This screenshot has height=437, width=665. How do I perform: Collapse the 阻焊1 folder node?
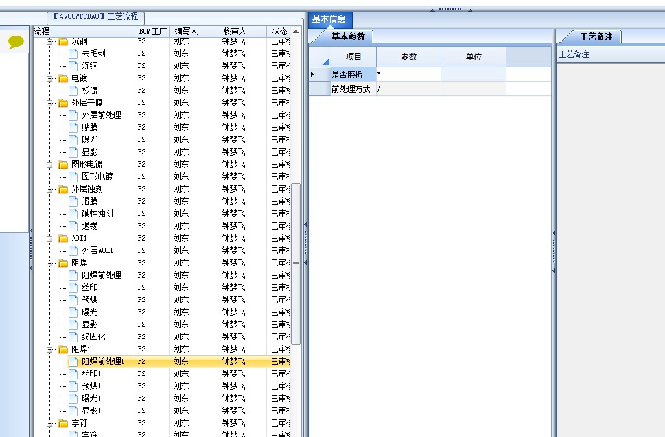click(50, 349)
